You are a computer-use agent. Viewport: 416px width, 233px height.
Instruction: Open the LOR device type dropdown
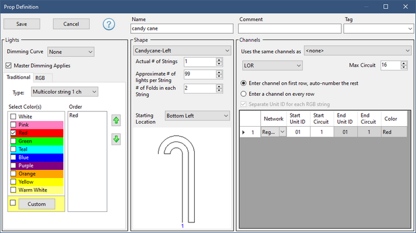272,66
